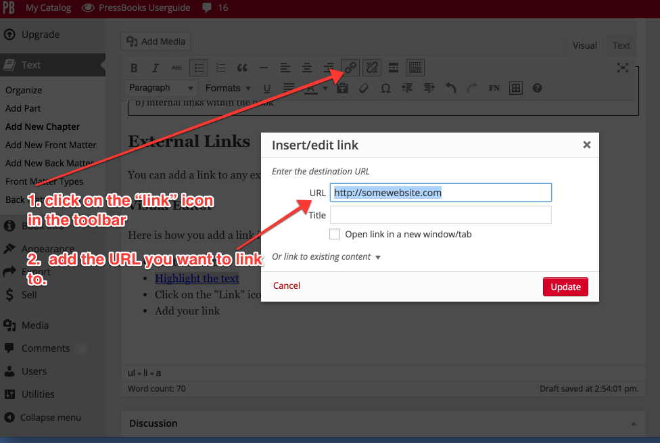This screenshot has width=660, height=443.
Task: Click the insert/edit link icon
Action: [x=350, y=68]
